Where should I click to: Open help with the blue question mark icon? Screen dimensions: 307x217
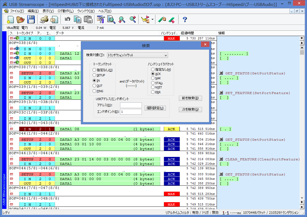(x=185, y=20)
